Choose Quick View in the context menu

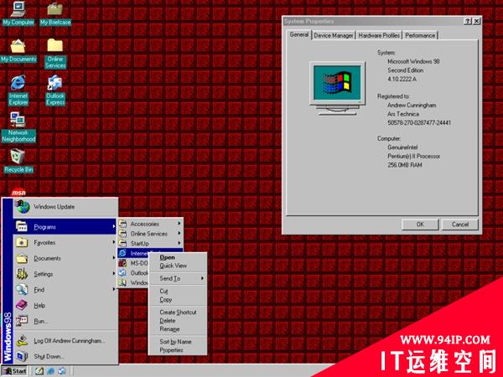178,266
